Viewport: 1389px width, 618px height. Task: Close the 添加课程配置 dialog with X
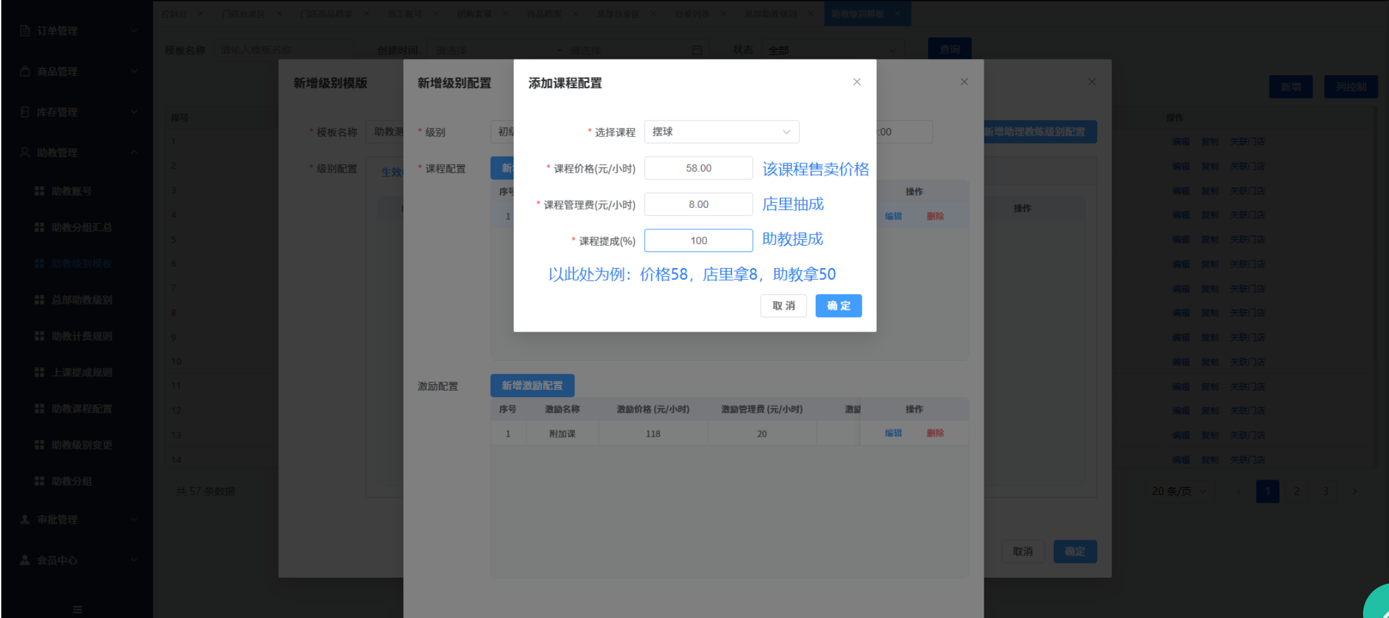pyautogui.click(x=857, y=82)
